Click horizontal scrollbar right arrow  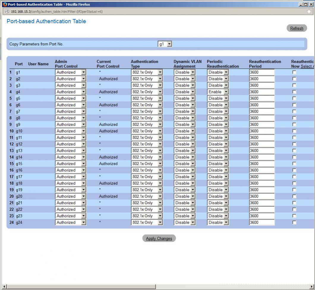tap(312, 286)
